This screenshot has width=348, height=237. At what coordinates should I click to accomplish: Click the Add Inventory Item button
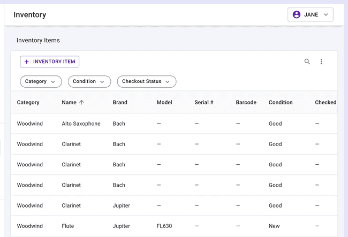click(x=50, y=62)
